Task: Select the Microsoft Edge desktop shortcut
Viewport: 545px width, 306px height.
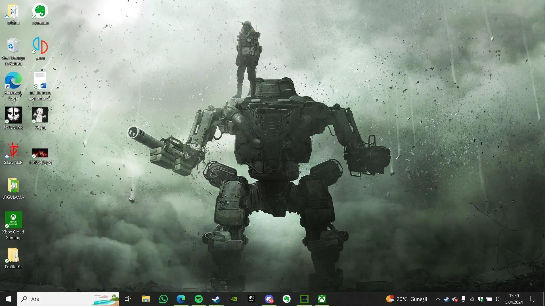Action: tap(13, 86)
